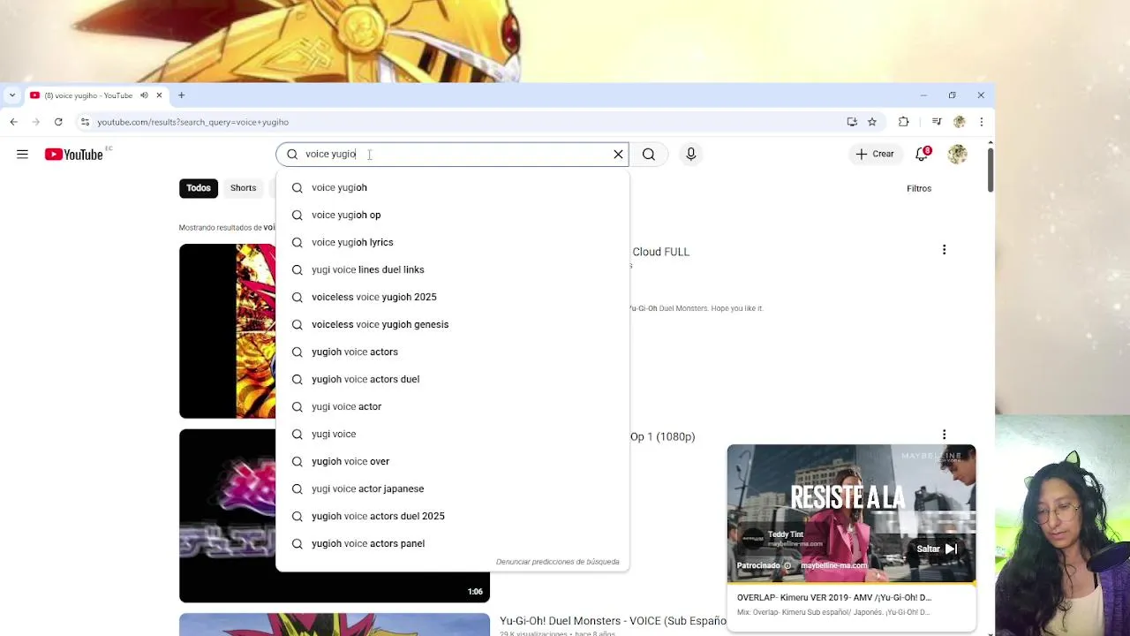Reload the current page

tap(58, 122)
